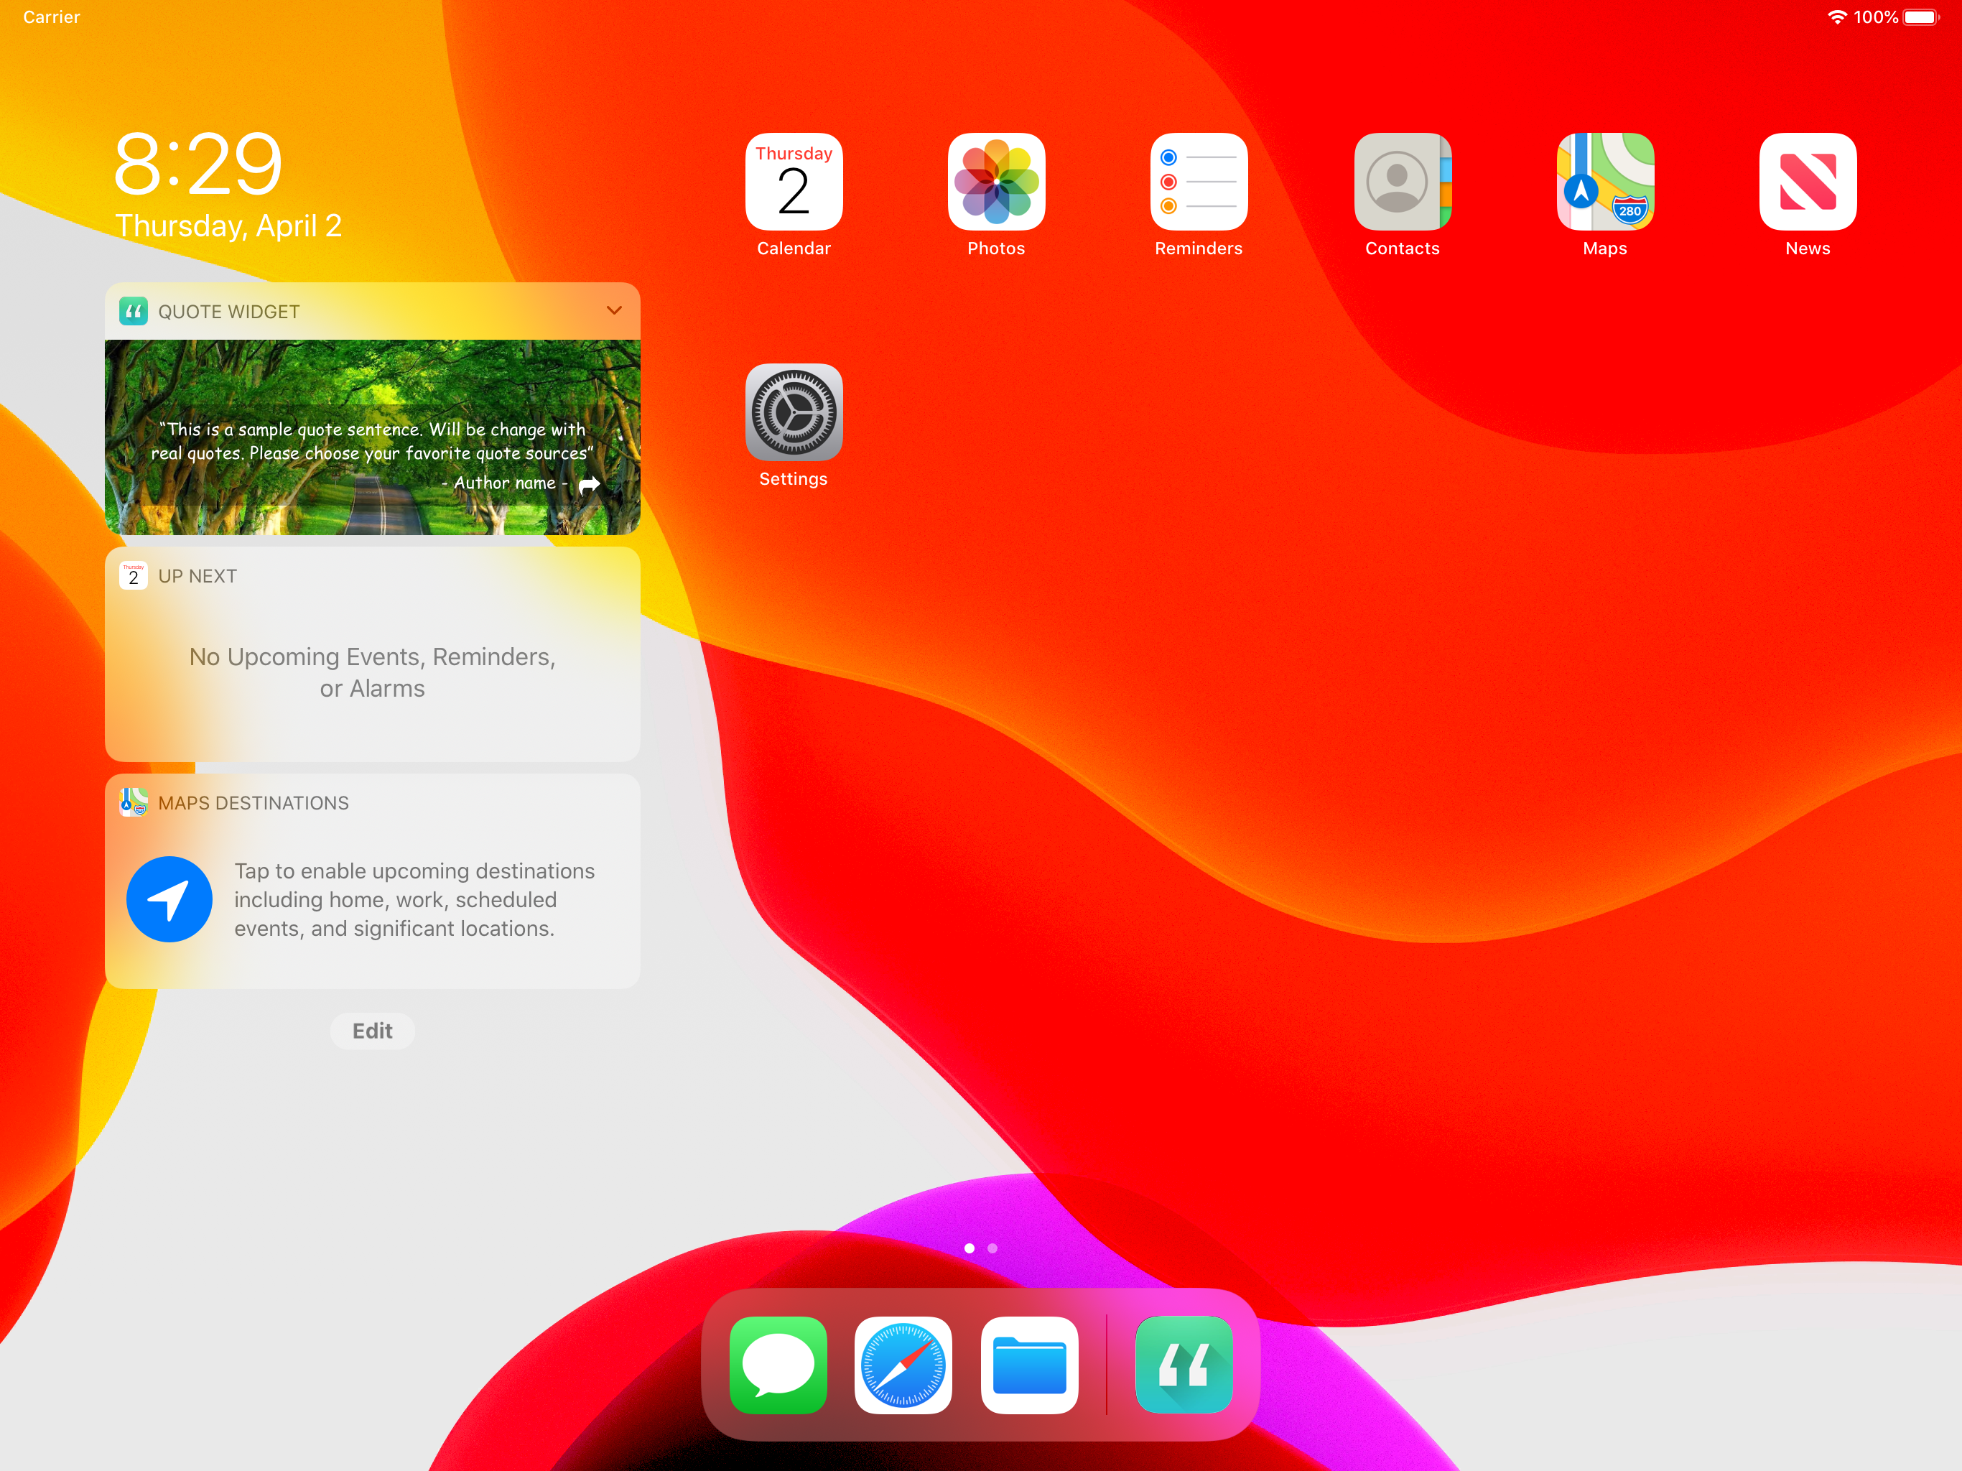Tap the blue location arrow button
1962x1471 pixels.
point(169,899)
